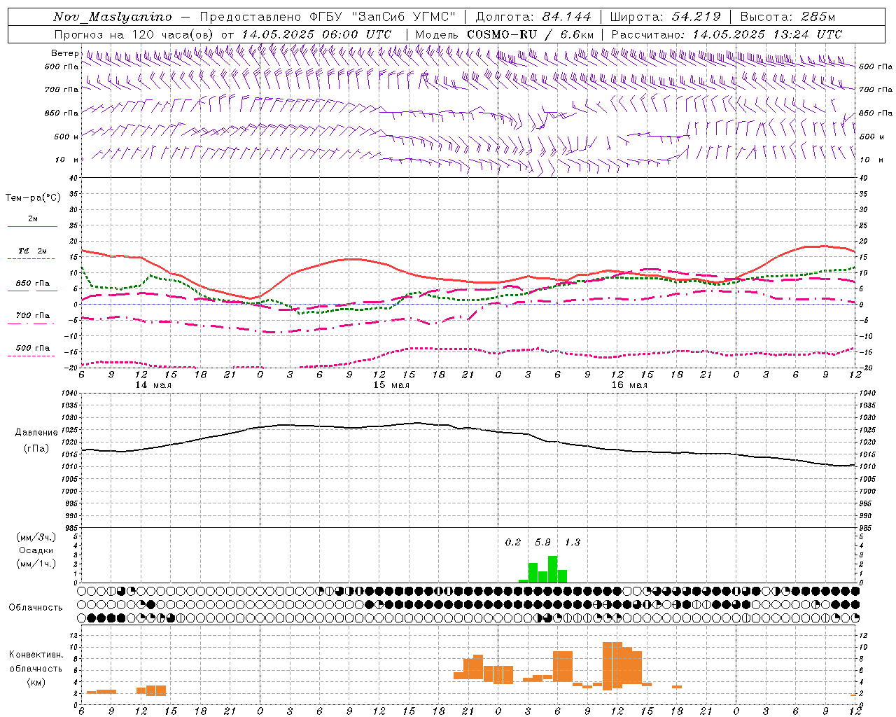
Task: Click the '700 гПа' temperature legend entry
Action: 32,315
